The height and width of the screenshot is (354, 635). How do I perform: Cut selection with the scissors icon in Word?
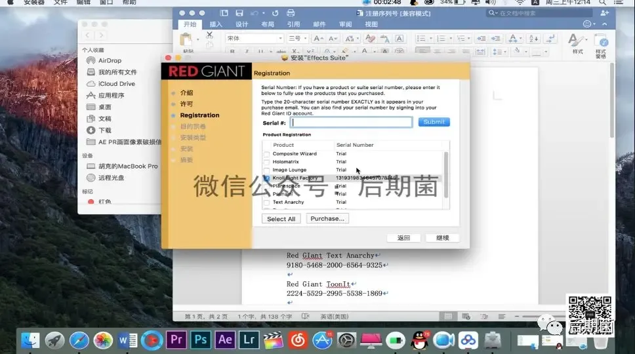click(x=209, y=35)
